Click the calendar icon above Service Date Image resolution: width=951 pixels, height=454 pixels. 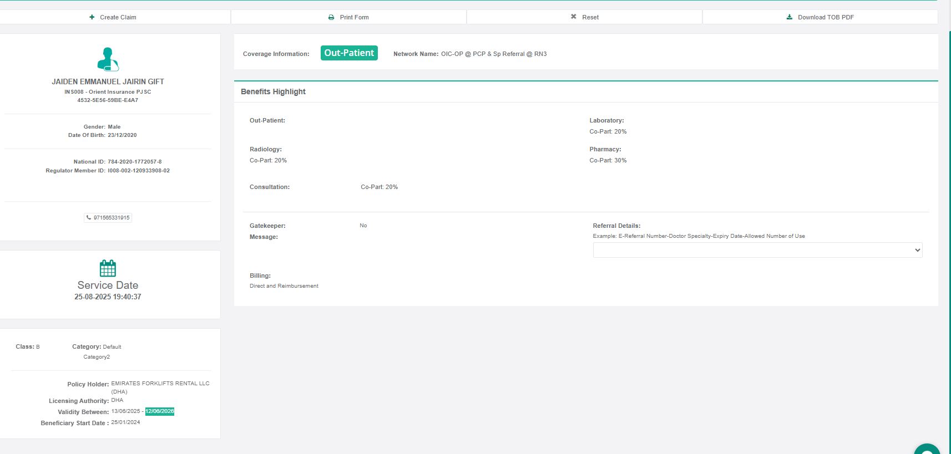coord(108,268)
